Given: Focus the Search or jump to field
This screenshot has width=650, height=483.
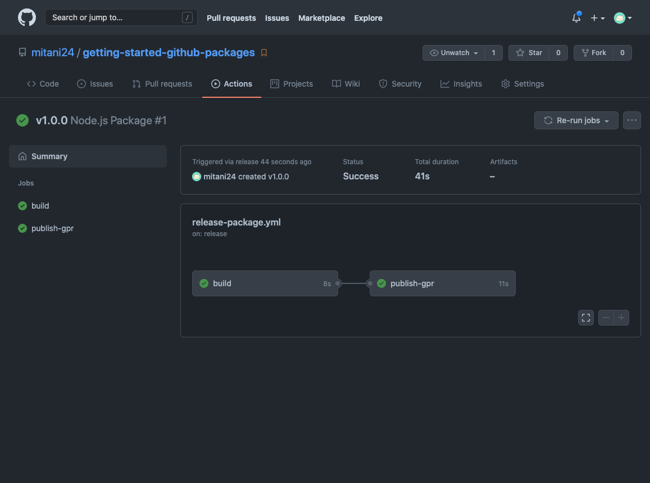Looking at the screenshot, I should pyautogui.click(x=121, y=17).
